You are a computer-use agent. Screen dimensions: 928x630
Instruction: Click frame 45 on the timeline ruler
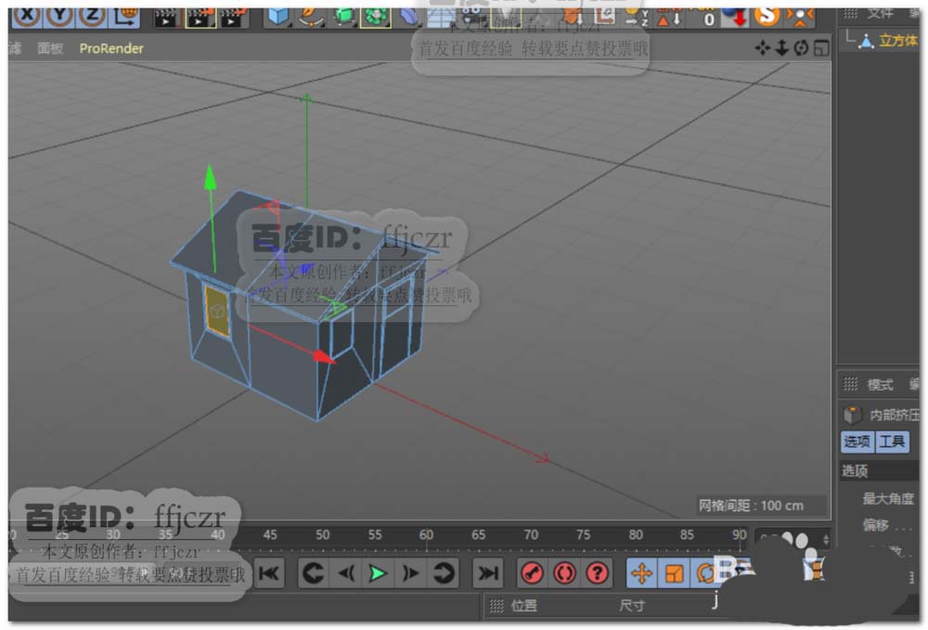coord(270,535)
